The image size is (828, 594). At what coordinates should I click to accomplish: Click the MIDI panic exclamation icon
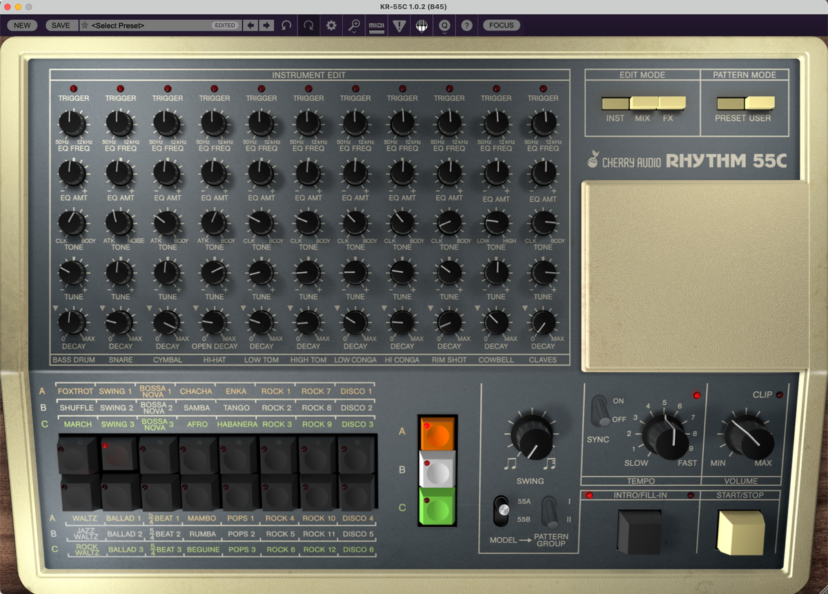(399, 25)
